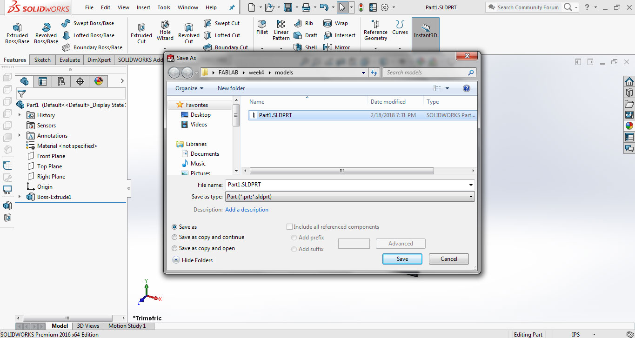Choose the Wrap tool

(335, 23)
